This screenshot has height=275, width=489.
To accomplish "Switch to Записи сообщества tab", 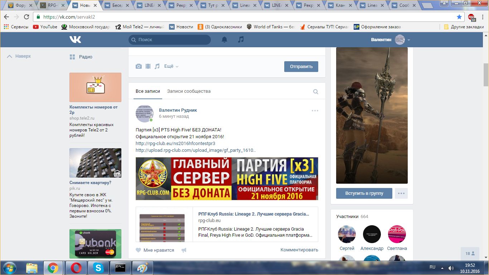I will (x=189, y=91).
